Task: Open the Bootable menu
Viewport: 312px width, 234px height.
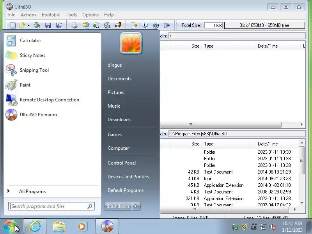Action: click(x=51, y=15)
